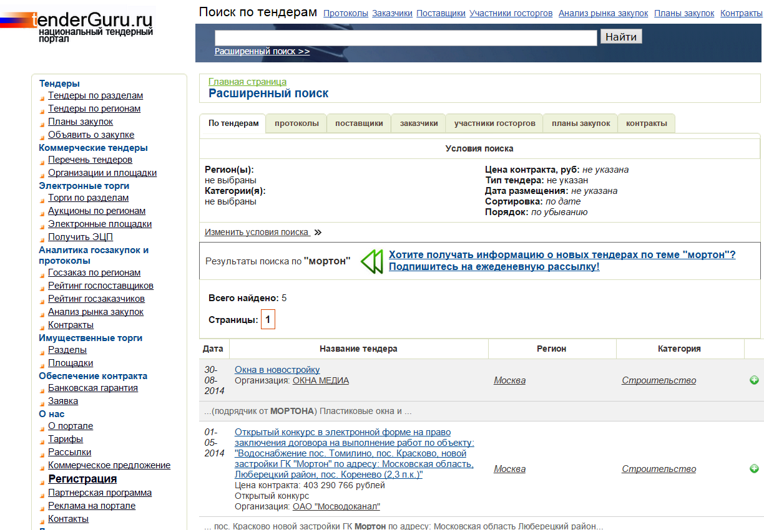Screen dimensions: 764x530
Task: Open Госзаказ по регионам in sidebar
Action: 94,272
